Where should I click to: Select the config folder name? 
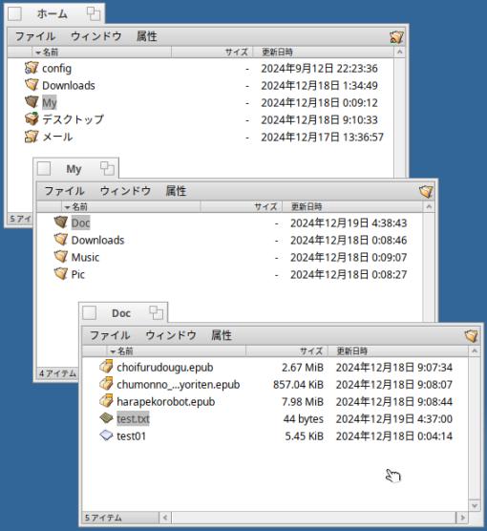click(56, 69)
